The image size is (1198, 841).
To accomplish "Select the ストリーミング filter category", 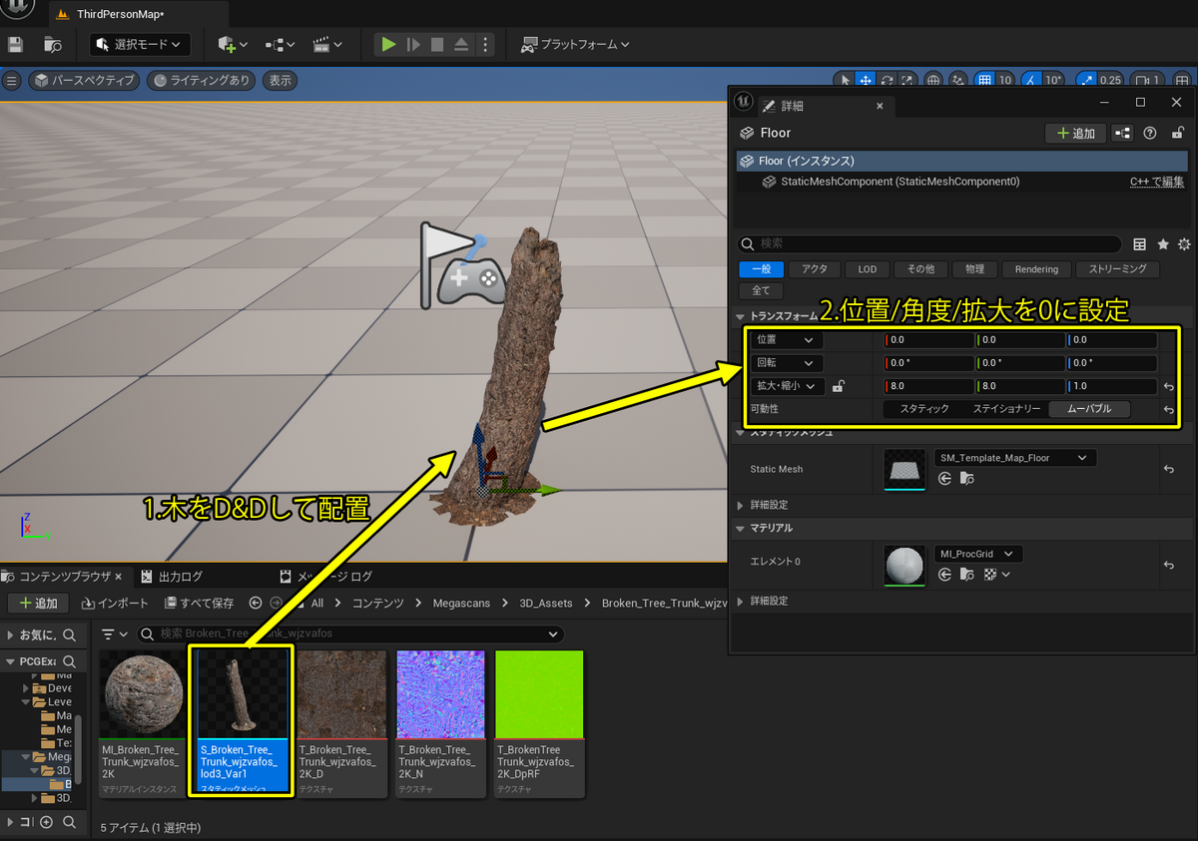I will (1117, 269).
